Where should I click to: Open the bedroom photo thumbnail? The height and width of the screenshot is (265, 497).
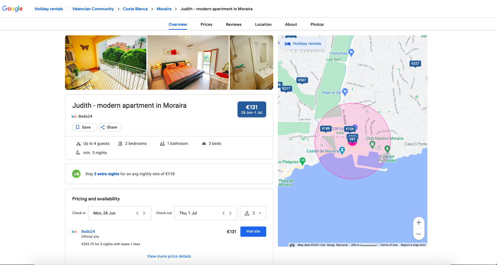(x=188, y=63)
